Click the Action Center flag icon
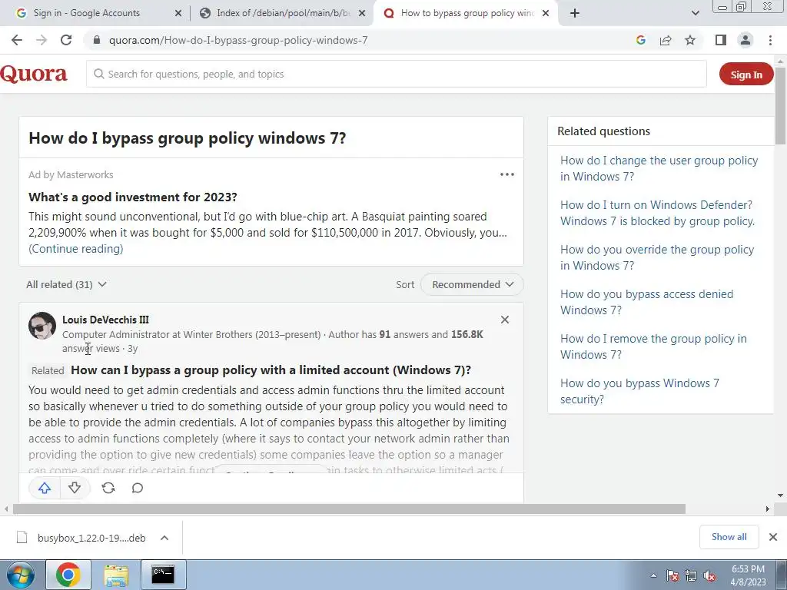The width and height of the screenshot is (787, 590). 672,575
